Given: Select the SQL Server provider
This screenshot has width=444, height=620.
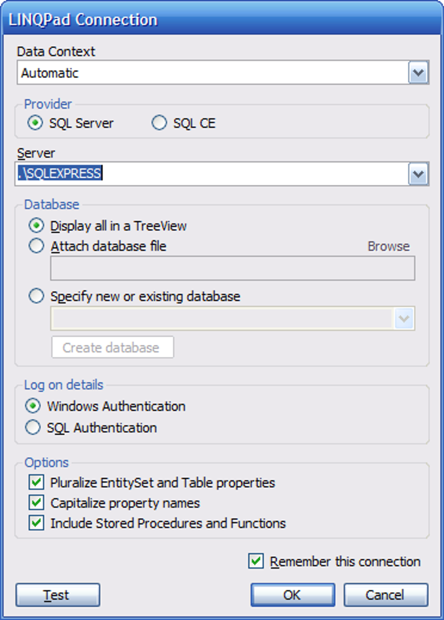Looking at the screenshot, I should [x=35, y=123].
